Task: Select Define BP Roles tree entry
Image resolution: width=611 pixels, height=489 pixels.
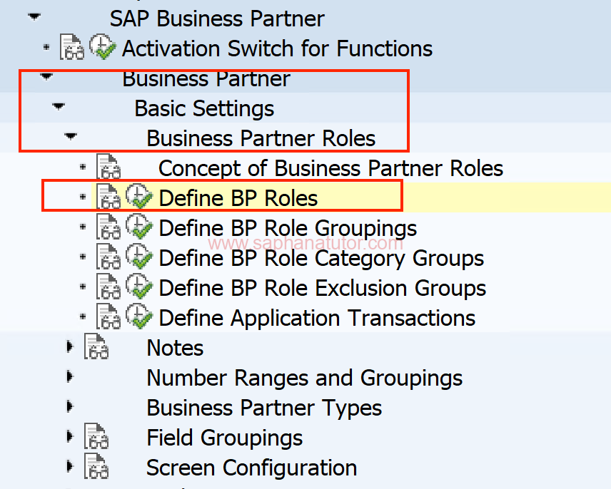Action: pyautogui.click(x=238, y=198)
